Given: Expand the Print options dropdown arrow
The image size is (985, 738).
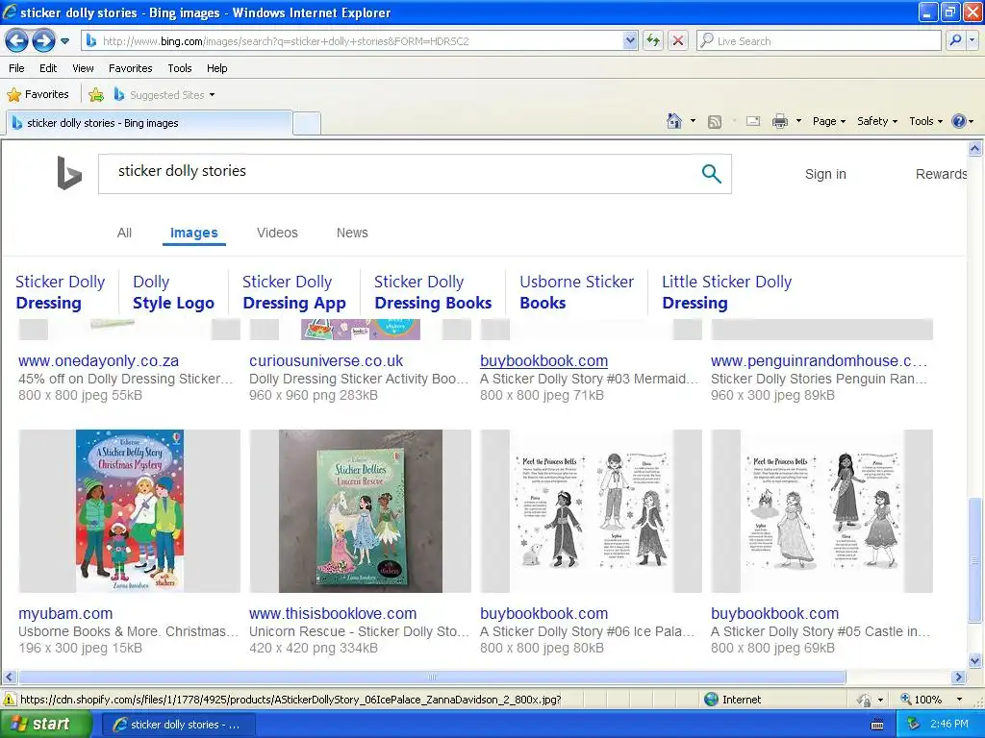Looking at the screenshot, I should 798,121.
